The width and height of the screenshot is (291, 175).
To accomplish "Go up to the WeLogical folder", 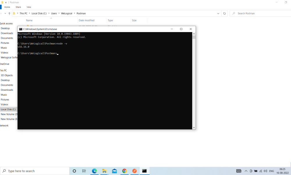I will [x=10, y=13].
